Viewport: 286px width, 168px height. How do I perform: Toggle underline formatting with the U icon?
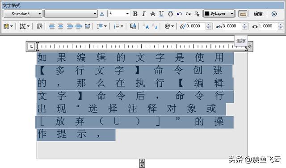(x=161, y=14)
